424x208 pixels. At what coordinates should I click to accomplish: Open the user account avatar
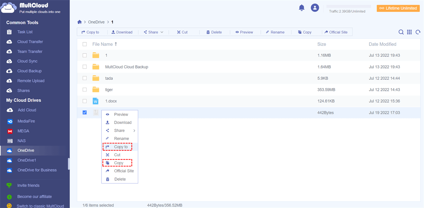coord(315,7)
